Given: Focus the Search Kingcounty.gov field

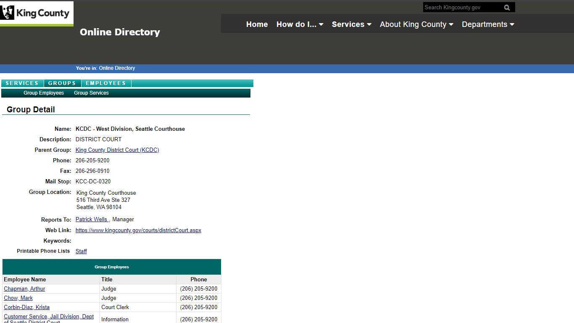Looking at the screenshot, I should [462, 8].
